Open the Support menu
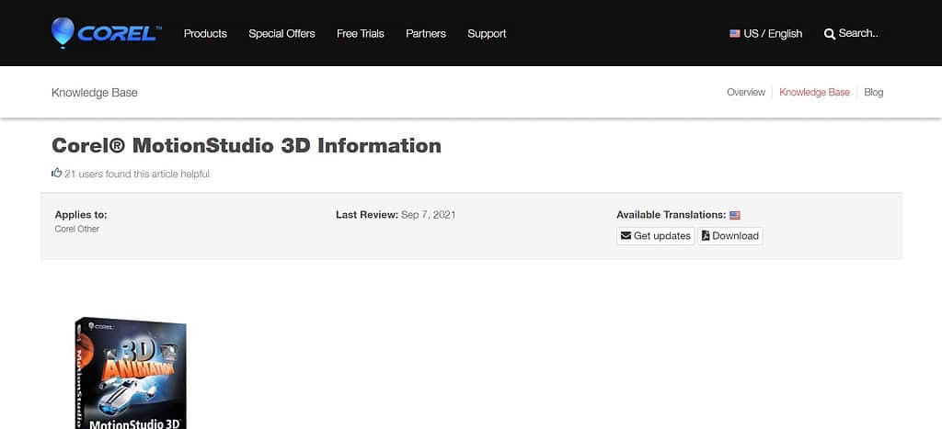This screenshot has height=429, width=942. (487, 34)
